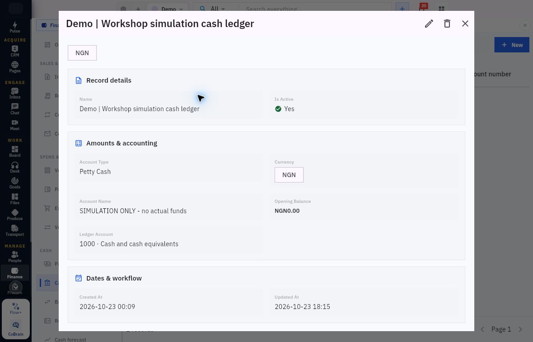Open CoBrain assistant
Viewport: 533px width, 342px height.
coord(16,328)
